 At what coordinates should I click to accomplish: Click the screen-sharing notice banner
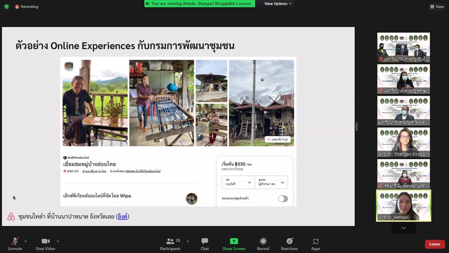point(200,4)
